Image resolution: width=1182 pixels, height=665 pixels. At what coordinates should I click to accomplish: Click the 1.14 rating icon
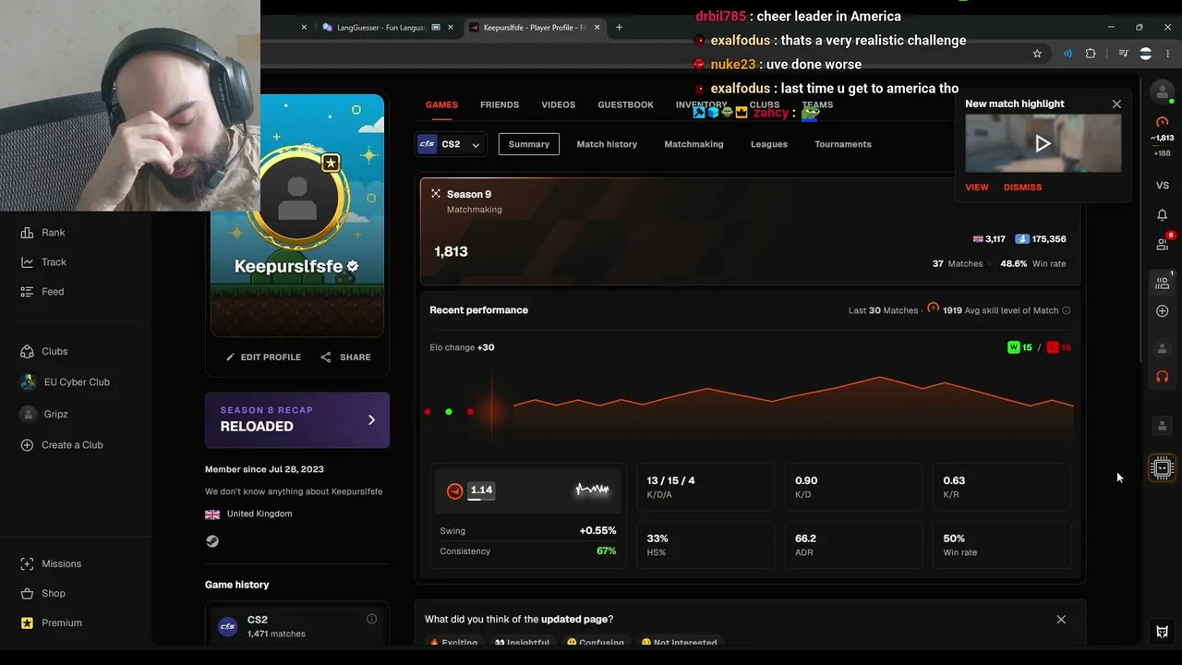[454, 490]
